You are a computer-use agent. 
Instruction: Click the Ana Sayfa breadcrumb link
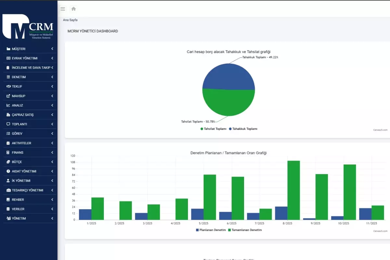coord(70,20)
